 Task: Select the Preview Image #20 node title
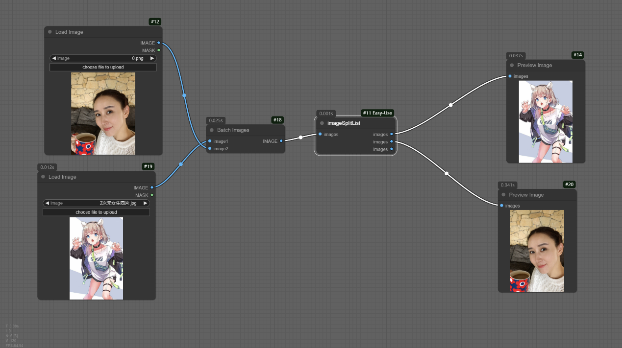pyautogui.click(x=526, y=195)
